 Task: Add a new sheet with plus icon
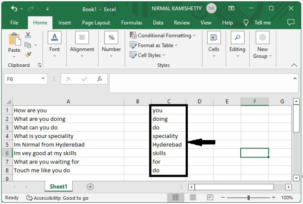(x=90, y=187)
